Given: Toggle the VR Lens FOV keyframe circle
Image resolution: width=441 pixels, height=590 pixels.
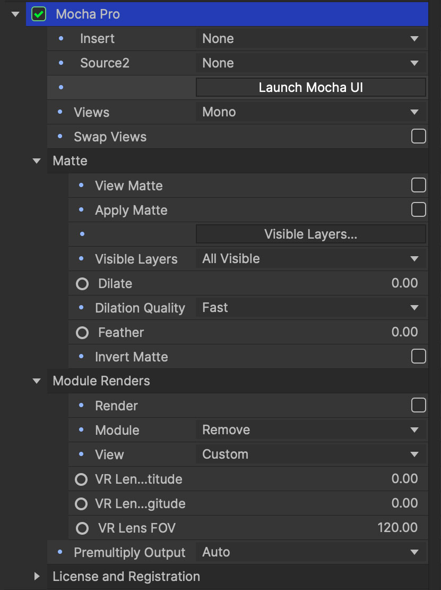Looking at the screenshot, I should (82, 528).
